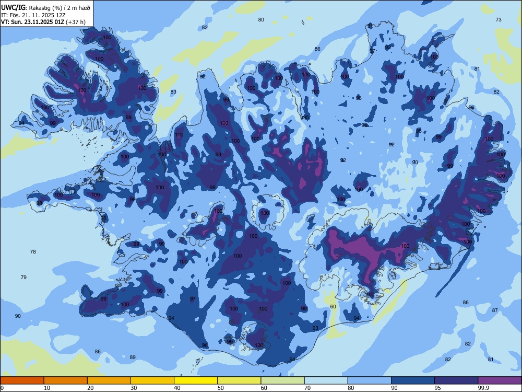The height and width of the screenshot is (392, 522).
Task: Click the pale yellow 50–60 legend swatch
Action: tap(239, 381)
